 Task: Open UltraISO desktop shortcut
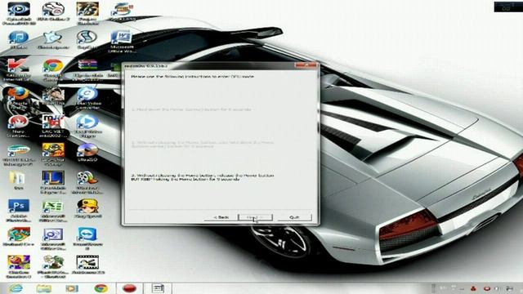tap(87, 154)
